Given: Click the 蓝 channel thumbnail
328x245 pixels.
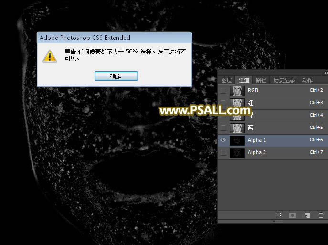Looking at the screenshot, I should pos(237,128).
